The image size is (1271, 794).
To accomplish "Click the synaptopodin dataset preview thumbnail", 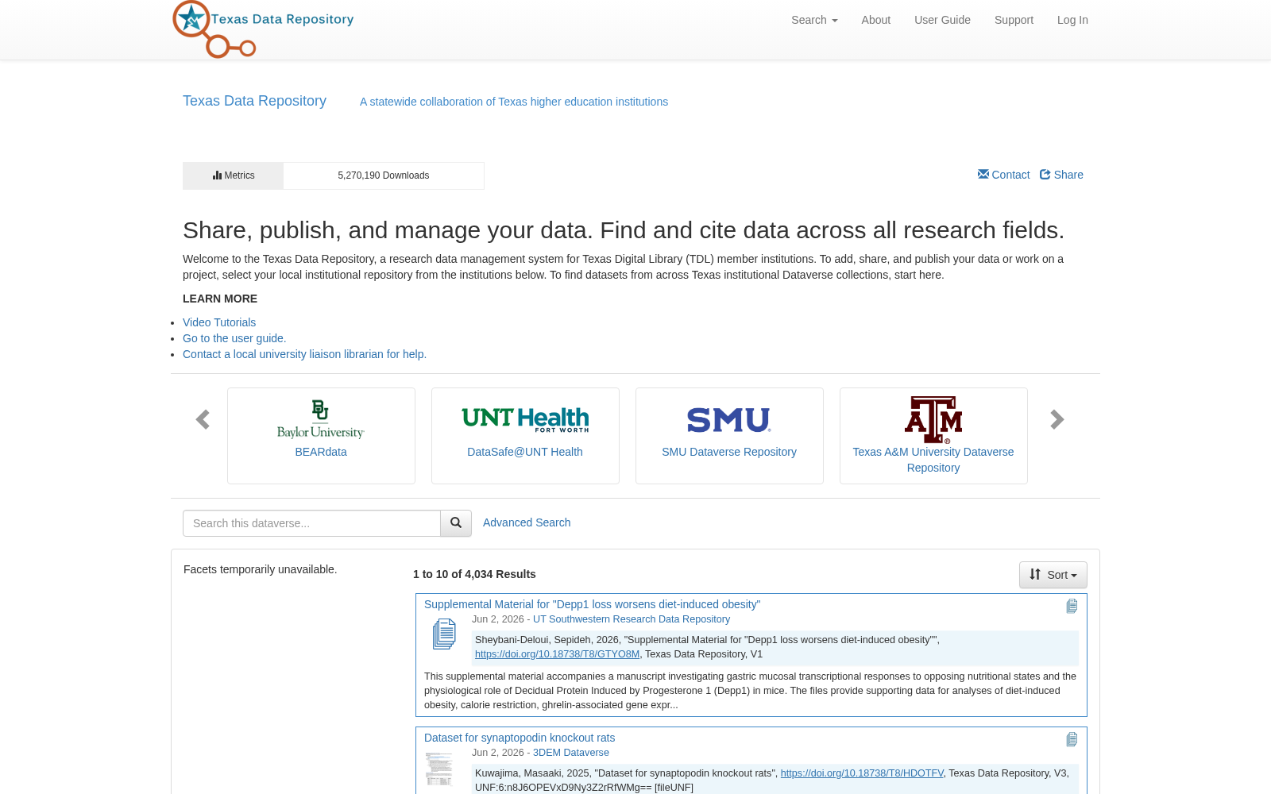I will pos(439,769).
